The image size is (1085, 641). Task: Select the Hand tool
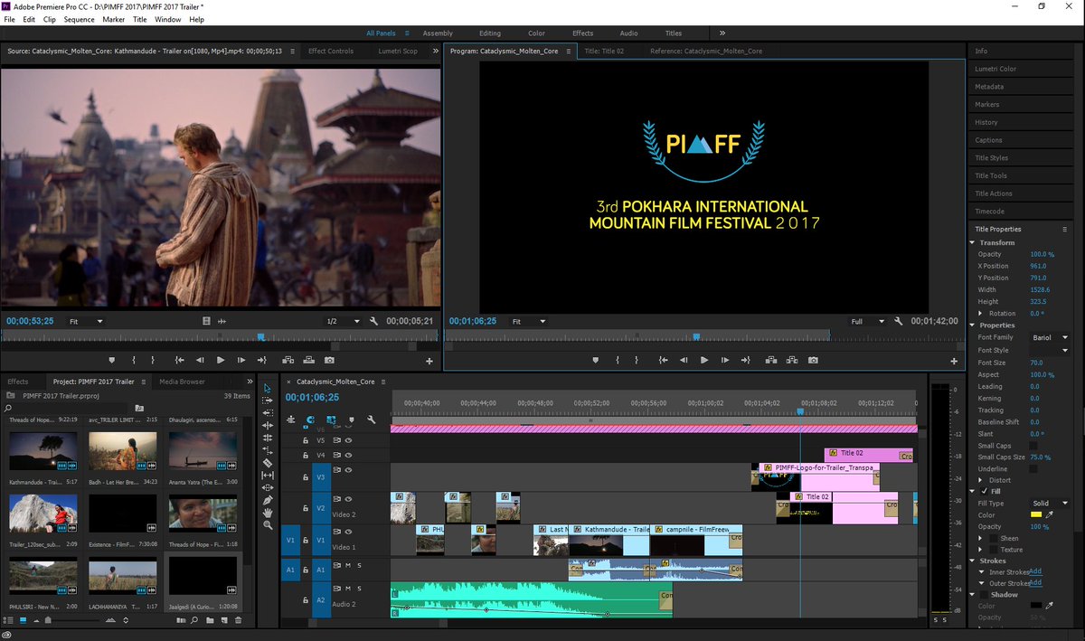[268, 513]
